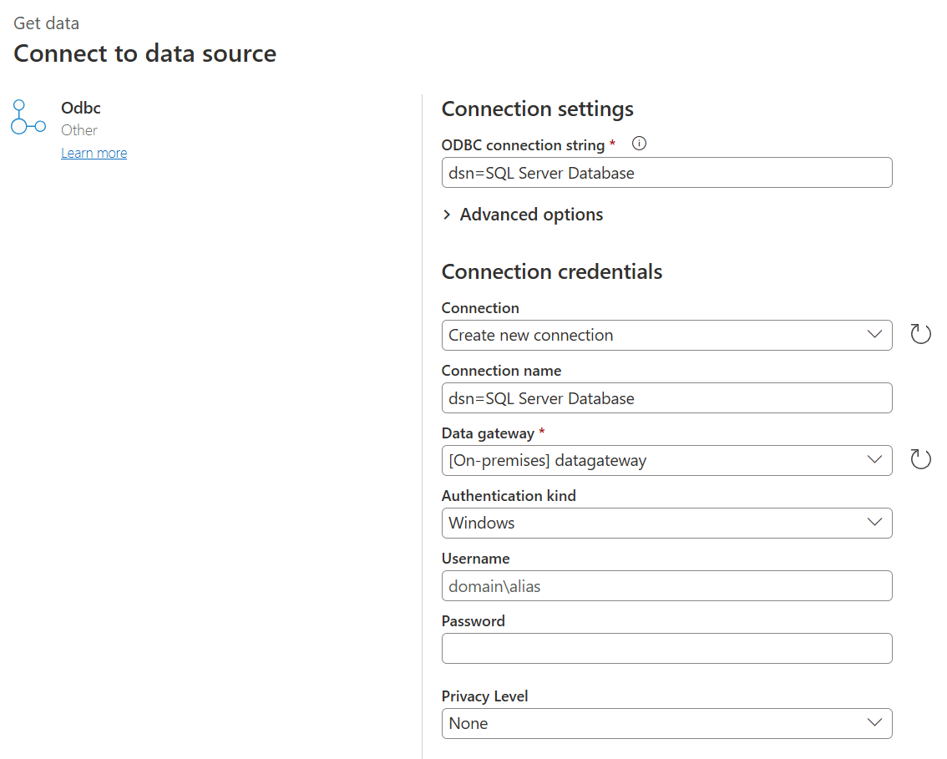
Task: Click the Data gateway dropdown chevron
Action: pyautogui.click(x=874, y=460)
